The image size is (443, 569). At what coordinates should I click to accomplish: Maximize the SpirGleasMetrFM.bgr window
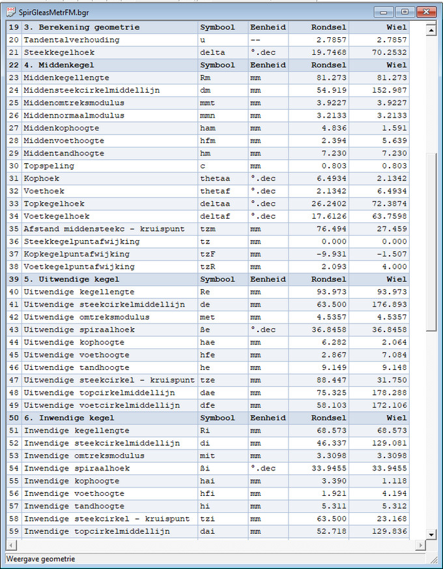click(405, 12)
